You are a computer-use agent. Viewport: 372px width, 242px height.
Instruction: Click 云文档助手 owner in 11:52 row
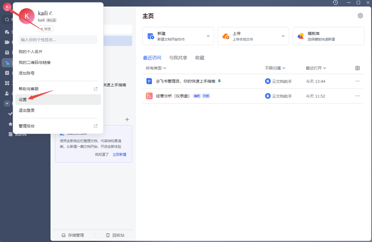point(279,96)
